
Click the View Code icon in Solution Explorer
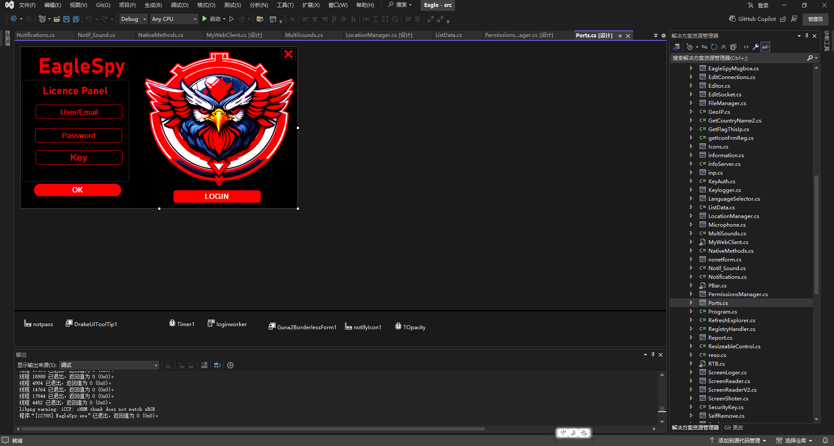pyautogui.click(x=746, y=47)
